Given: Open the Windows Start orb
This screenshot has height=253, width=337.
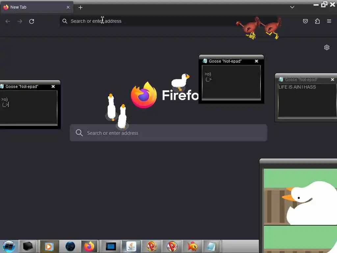Looking at the screenshot, I should tap(9, 246).
